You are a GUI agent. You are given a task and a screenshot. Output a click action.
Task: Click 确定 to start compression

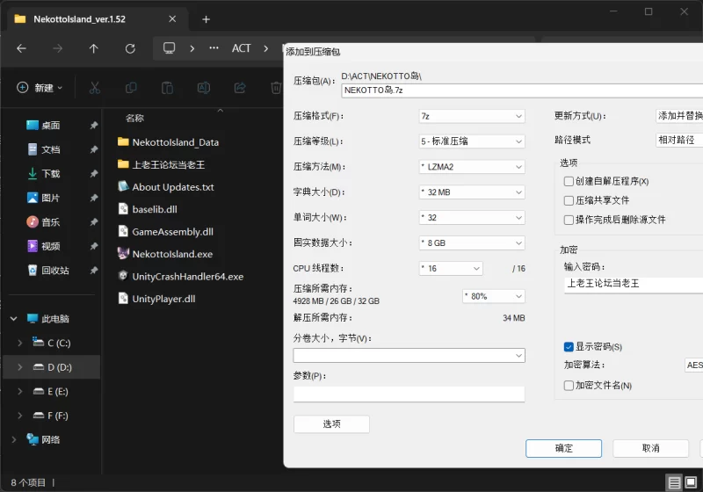tap(563, 448)
